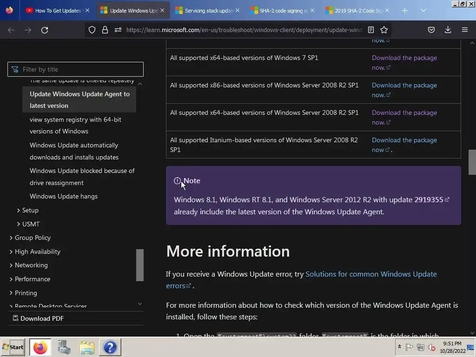Click network status tray icon
The width and height of the screenshot is (476, 357).
click(x=420, y=347)
